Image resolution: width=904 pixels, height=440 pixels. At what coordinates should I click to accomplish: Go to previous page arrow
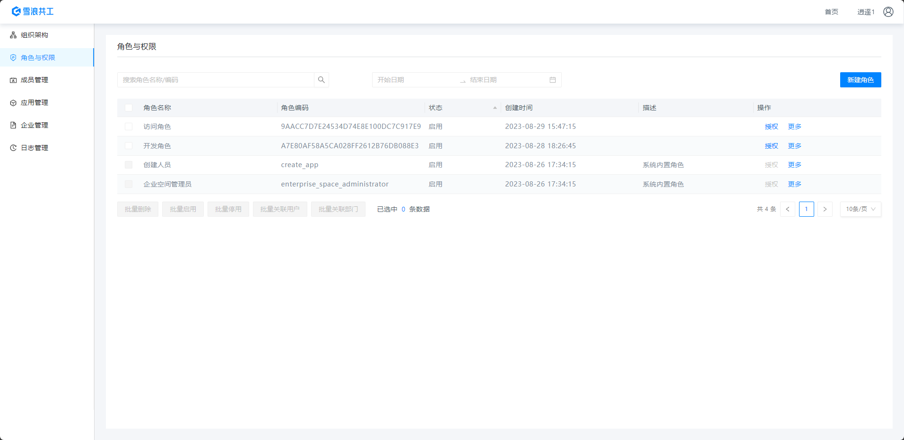tap(788, 209)
